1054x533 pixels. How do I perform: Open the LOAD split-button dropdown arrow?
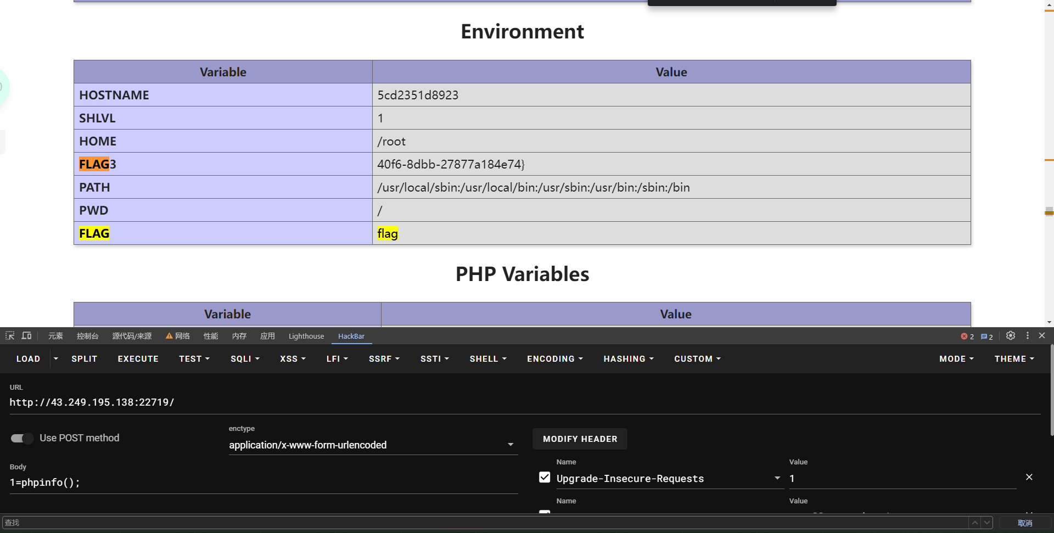click(x=55, y=358)
